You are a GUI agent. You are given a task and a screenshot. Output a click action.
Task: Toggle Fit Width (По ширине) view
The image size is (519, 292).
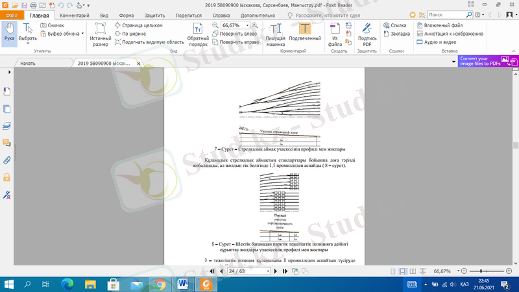coord(133,34)
